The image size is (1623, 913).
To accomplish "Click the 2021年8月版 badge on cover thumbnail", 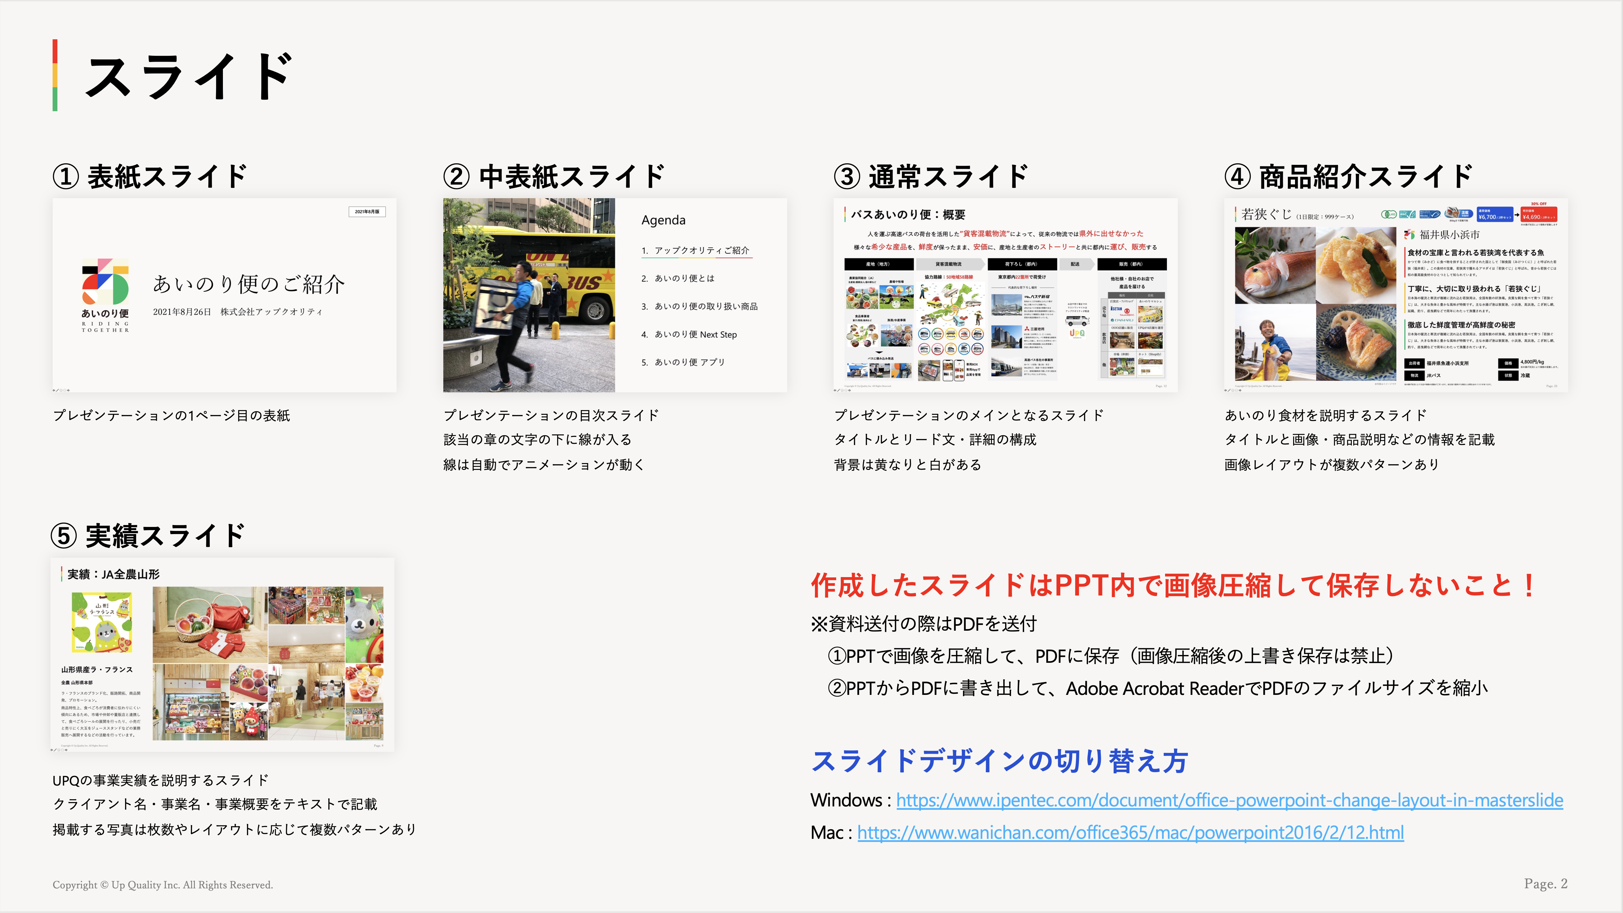I will [x=367, y=212].
